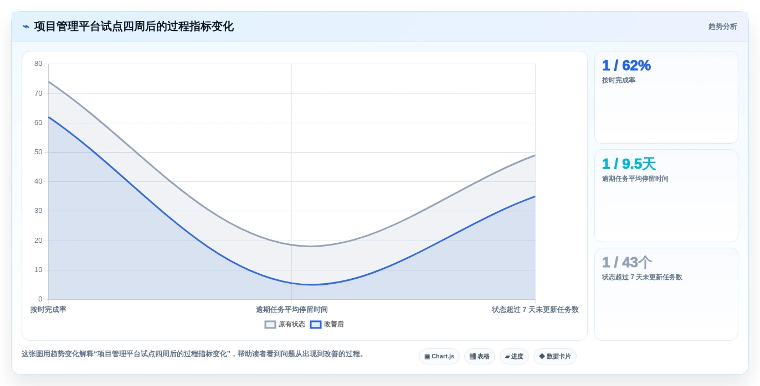This screenshot has height=386, width=760.
Task: Select the 进度 tag chip
Action: click(x=514, y=357)
